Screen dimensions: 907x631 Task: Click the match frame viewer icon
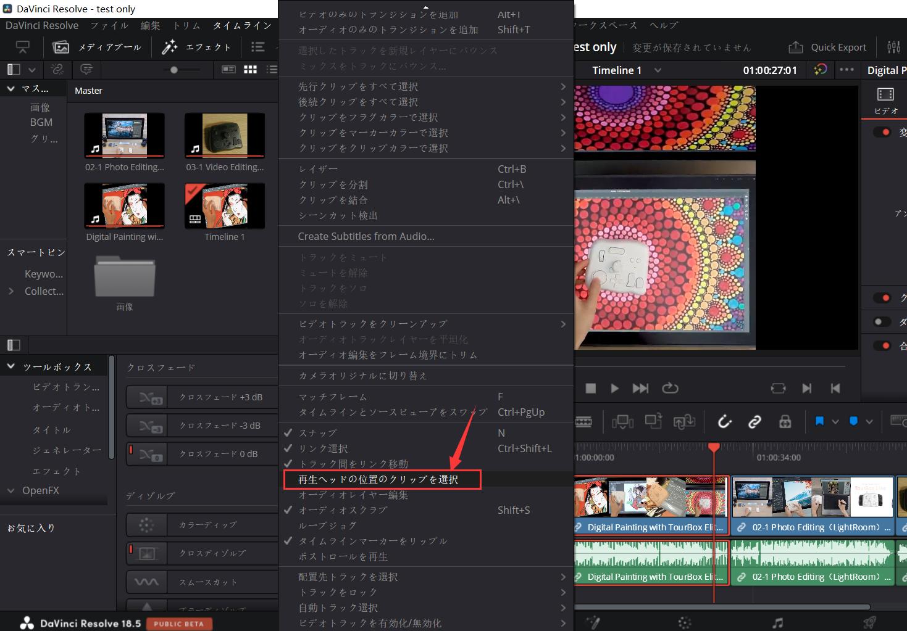pos(778,389)
